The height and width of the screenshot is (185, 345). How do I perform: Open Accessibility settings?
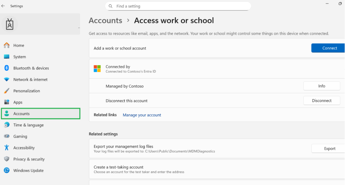41,148
